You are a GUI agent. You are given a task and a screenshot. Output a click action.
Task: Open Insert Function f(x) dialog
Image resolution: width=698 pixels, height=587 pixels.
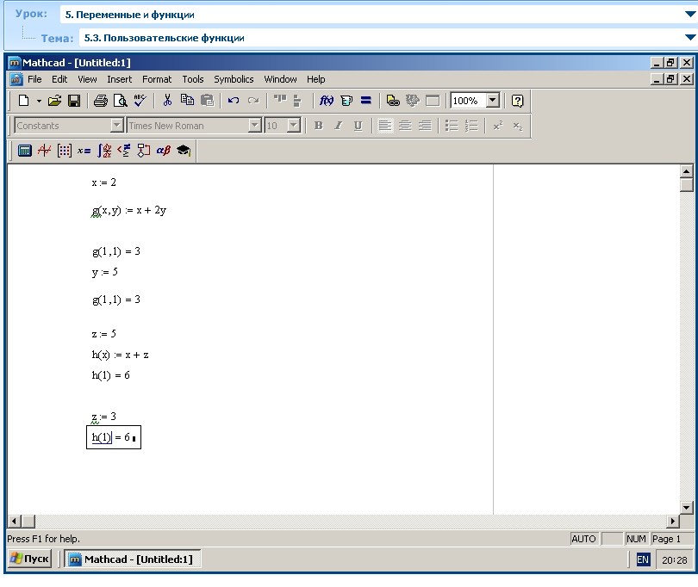(327, 101)
